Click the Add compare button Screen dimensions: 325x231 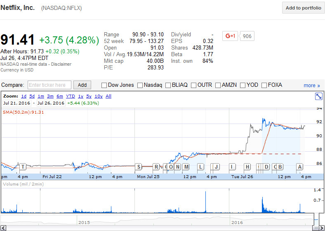82,85
